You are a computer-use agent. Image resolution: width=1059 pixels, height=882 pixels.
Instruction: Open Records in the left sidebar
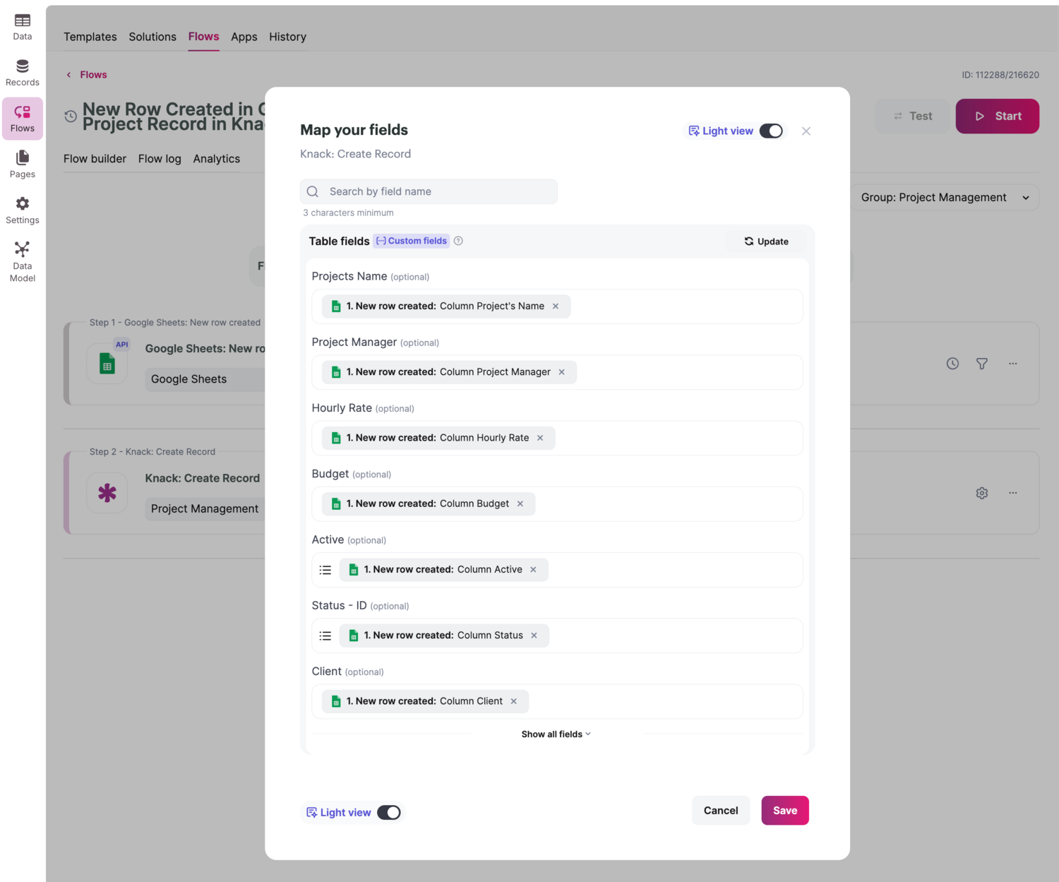pos(23,73)
